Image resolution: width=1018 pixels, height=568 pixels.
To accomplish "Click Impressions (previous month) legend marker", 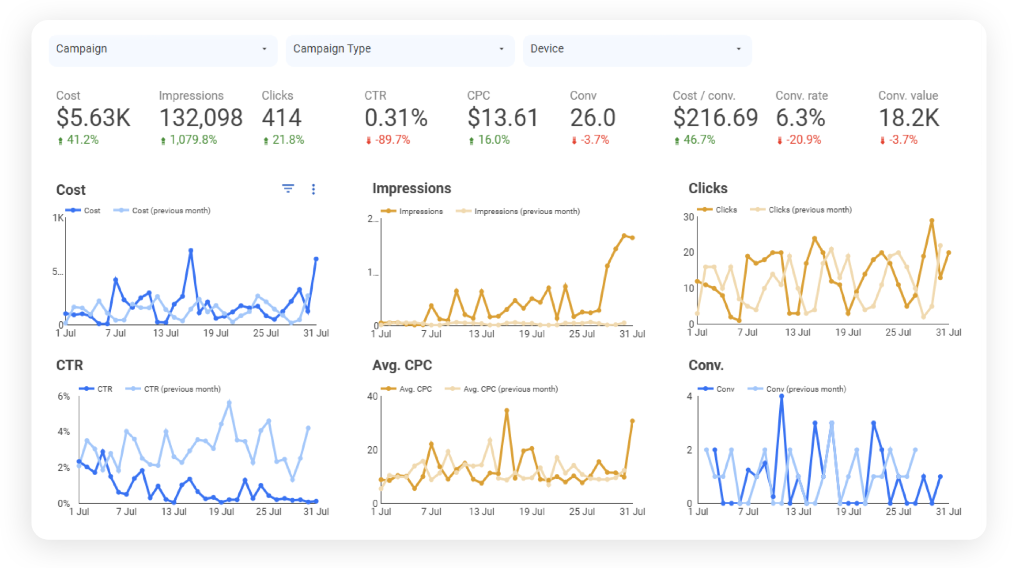I will [x=463, y=211].
